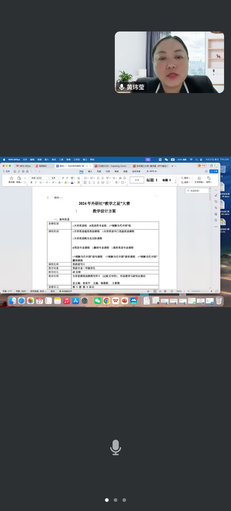The image size is (231, 511).
Task: Click the increase font size icon
Action: pos(63,178)
